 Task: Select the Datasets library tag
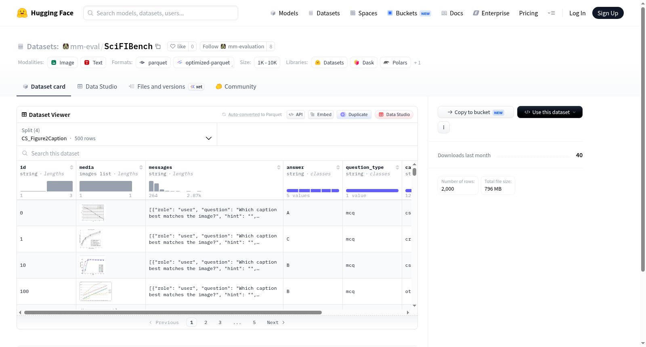[x=329, y=62]
